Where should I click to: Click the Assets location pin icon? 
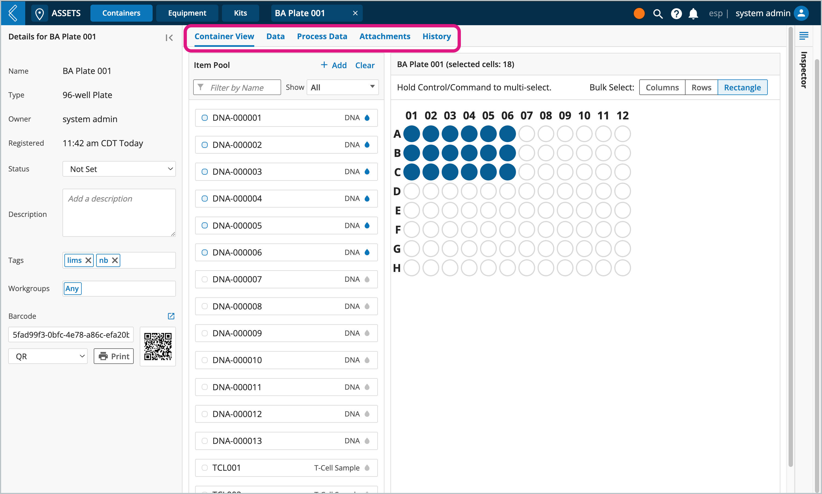pyautogui.click(x=40, y=14)
